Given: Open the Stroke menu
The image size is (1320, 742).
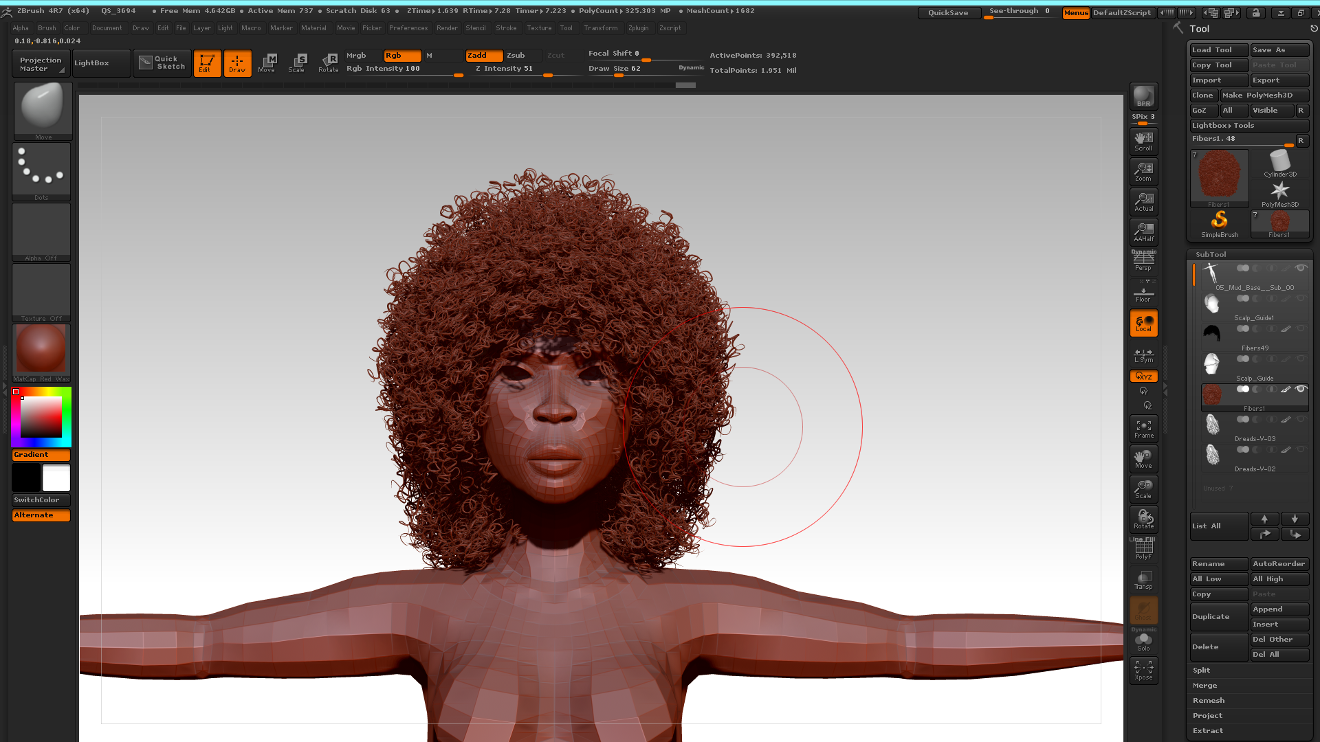Looking at the screenshot, I should pyautogui.click(x=506, y=28).
